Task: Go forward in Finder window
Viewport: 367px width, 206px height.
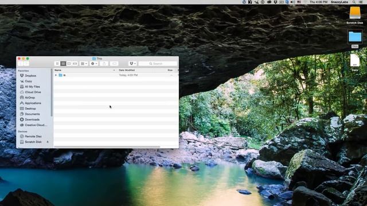Action: click(x=26, y=64)
